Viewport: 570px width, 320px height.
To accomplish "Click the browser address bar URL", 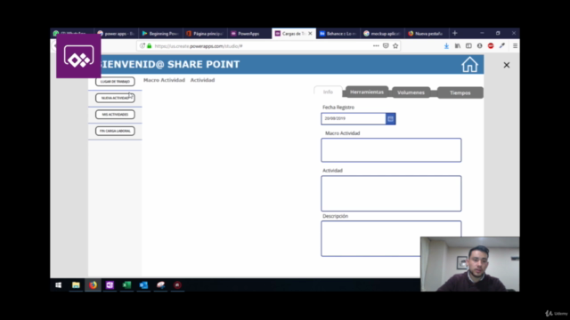I will pos(199,46).
